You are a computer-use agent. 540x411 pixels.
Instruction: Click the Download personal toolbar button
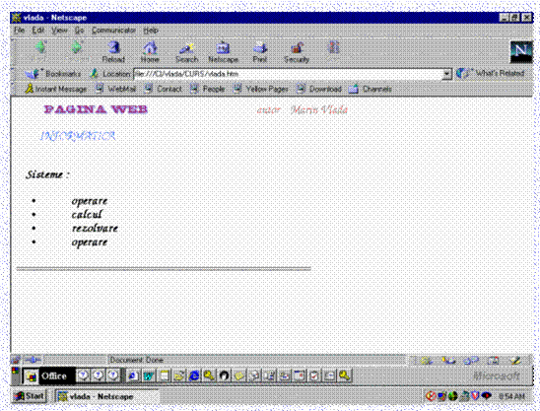(x=319, y=89)
